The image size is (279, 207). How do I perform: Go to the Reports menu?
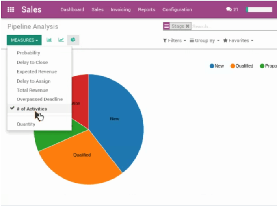tap(146, 9)
